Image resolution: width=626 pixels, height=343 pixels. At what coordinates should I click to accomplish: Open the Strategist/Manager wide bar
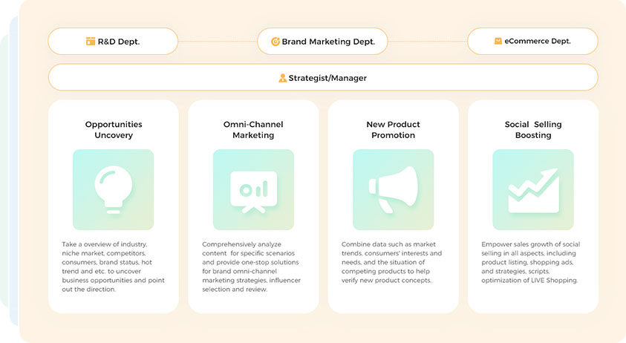pos(323,77)
